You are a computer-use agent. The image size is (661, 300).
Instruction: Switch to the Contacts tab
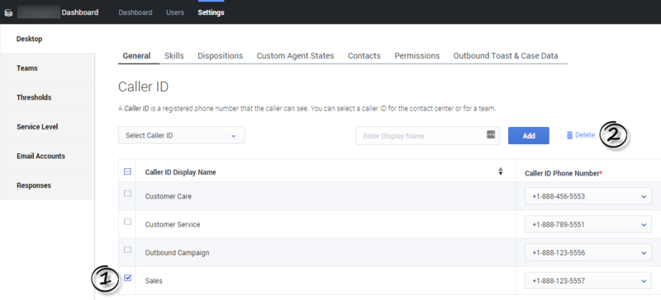[x=364, y=56]
